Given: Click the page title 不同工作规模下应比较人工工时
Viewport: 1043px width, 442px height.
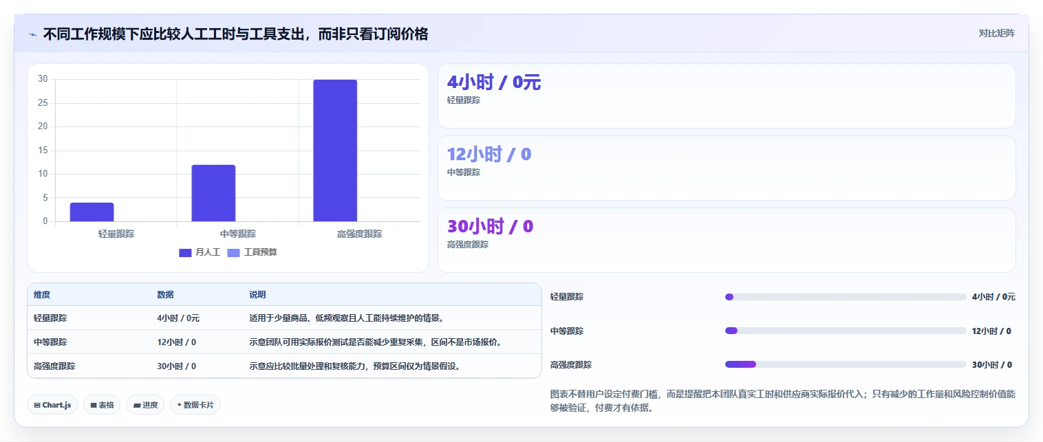Looking at the screenshot, I should pos(235,34).
